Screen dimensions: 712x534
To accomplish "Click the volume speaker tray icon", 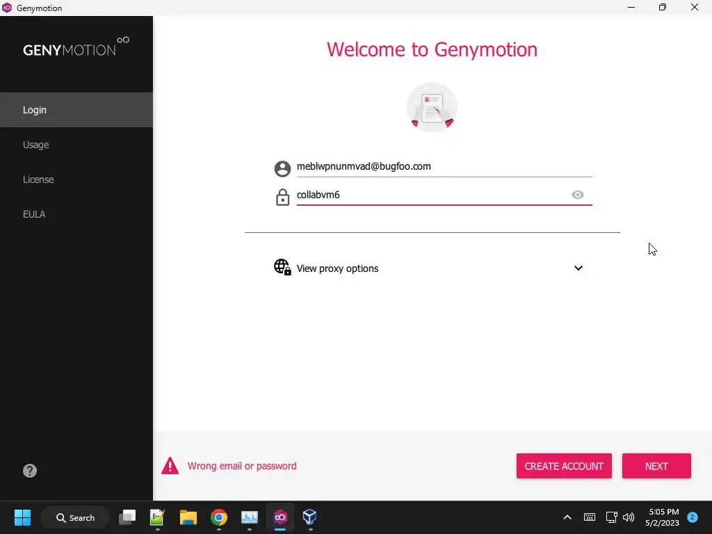I will pos(629,517).
